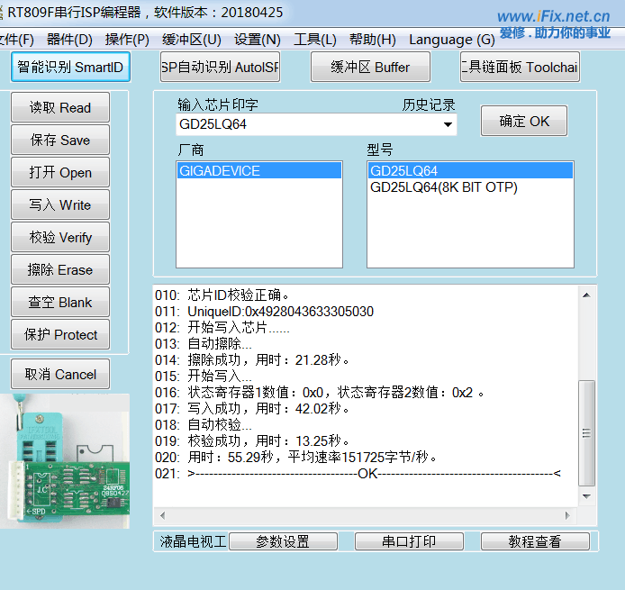This screenshot has height=590, width=625.
Task: Click the 取消 Cancel button
Action: click(x=60, y=374)
